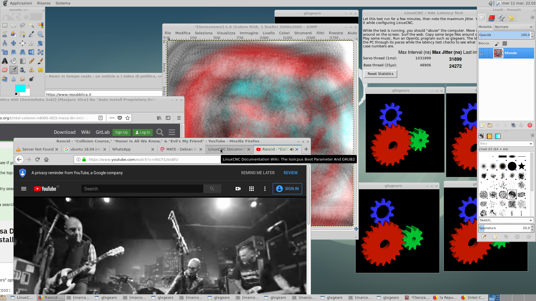Switch to the WhatsApp tab
The image size is (536, 301).
point(133,149)
